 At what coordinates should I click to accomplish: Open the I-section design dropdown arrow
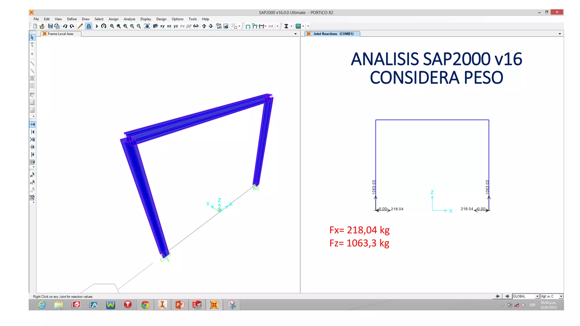291,26
